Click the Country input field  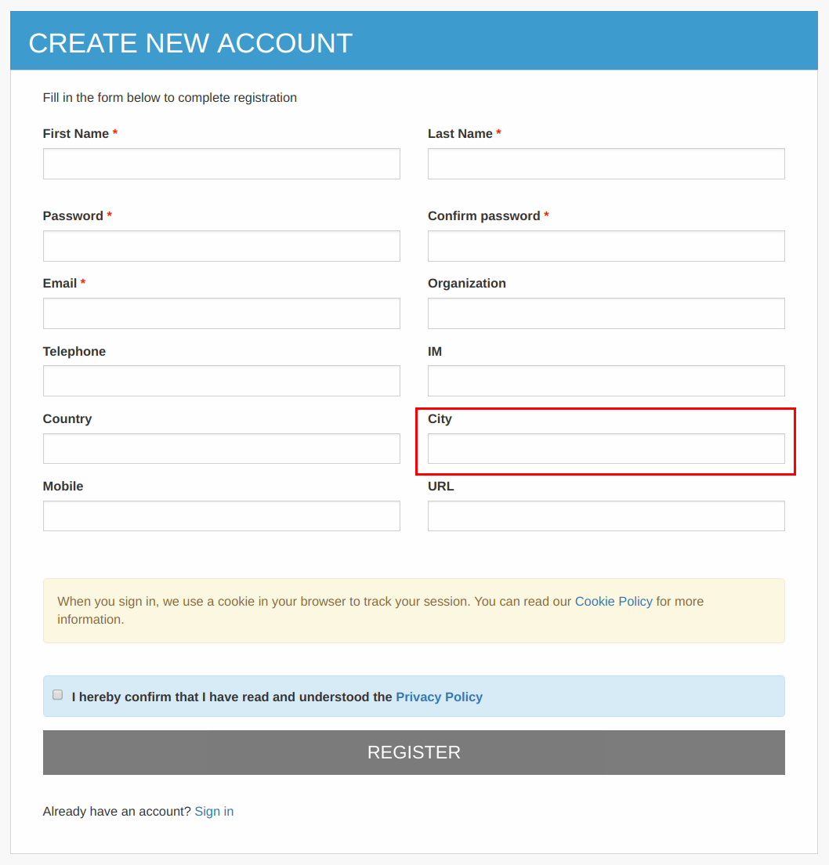pyautogui.click(x=221, y=448)
